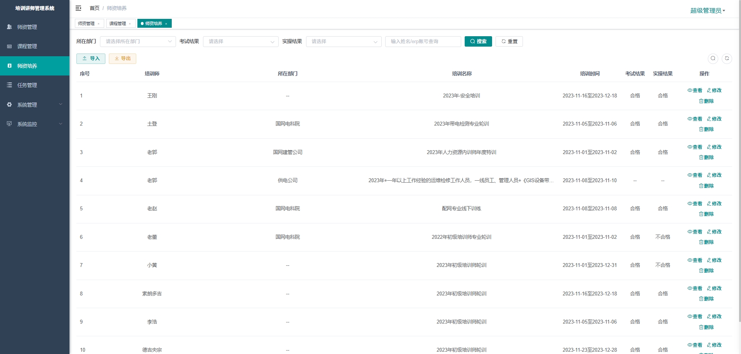Viewport: 741px width, 354px height.
Task: Open the 考试结果 dropdown
Action: click(x=241, y=42)
